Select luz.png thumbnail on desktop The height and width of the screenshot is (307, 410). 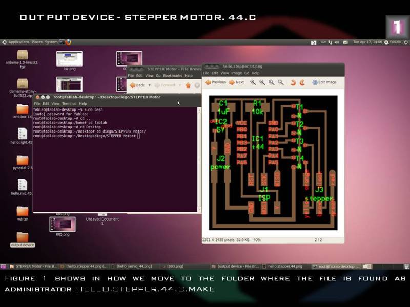69,61
